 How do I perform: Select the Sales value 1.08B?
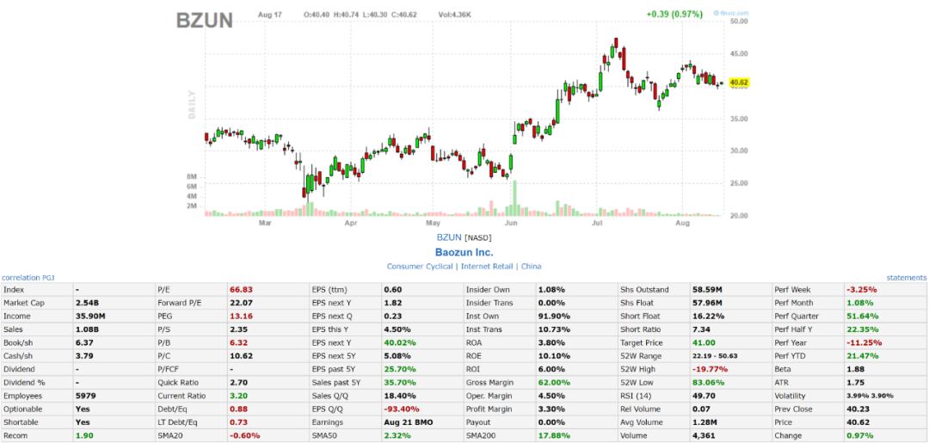tap(87, 329)
